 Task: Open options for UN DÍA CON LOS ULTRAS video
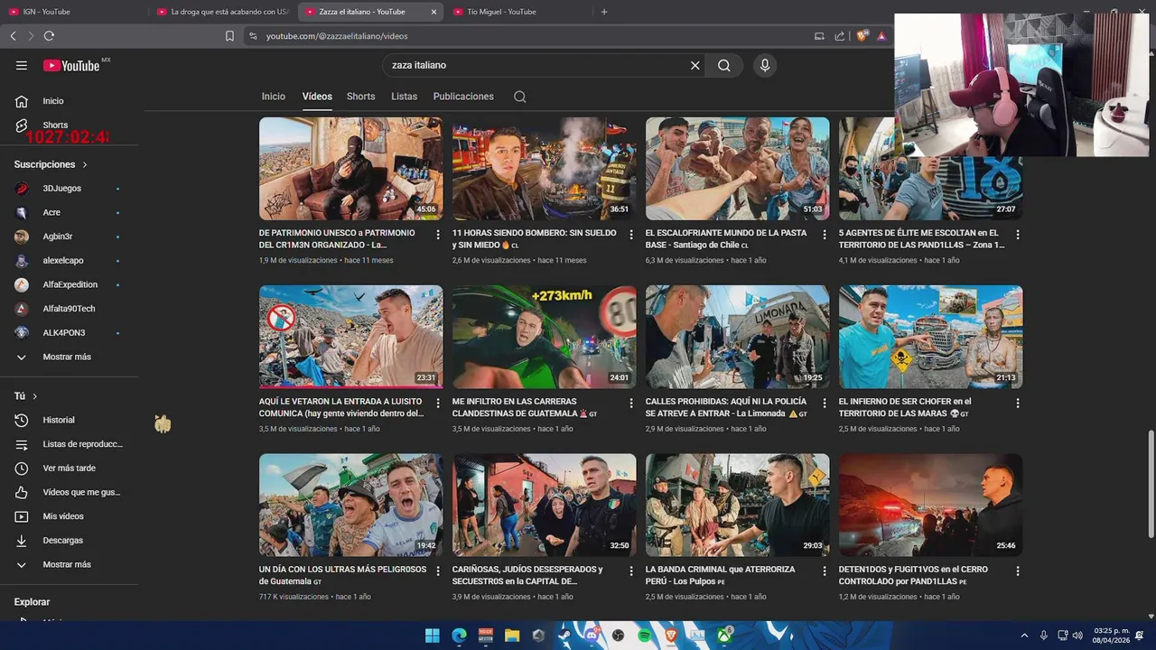click(438, 571)
